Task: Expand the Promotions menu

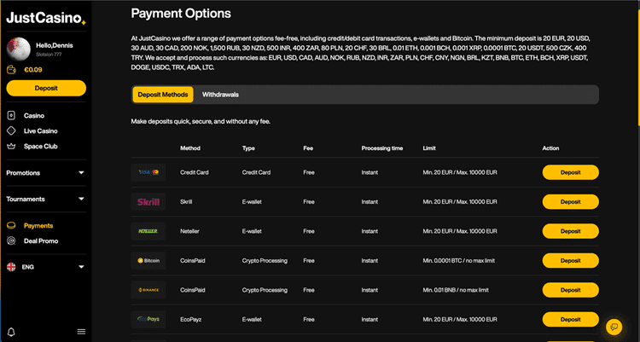Action: [46, 172]
